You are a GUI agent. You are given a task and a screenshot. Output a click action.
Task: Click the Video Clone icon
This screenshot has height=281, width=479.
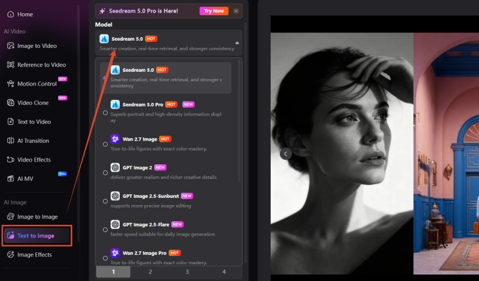[x=11, y=102]
